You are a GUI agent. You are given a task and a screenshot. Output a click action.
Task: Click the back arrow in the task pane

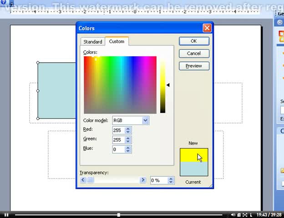(x=279, y=22)
